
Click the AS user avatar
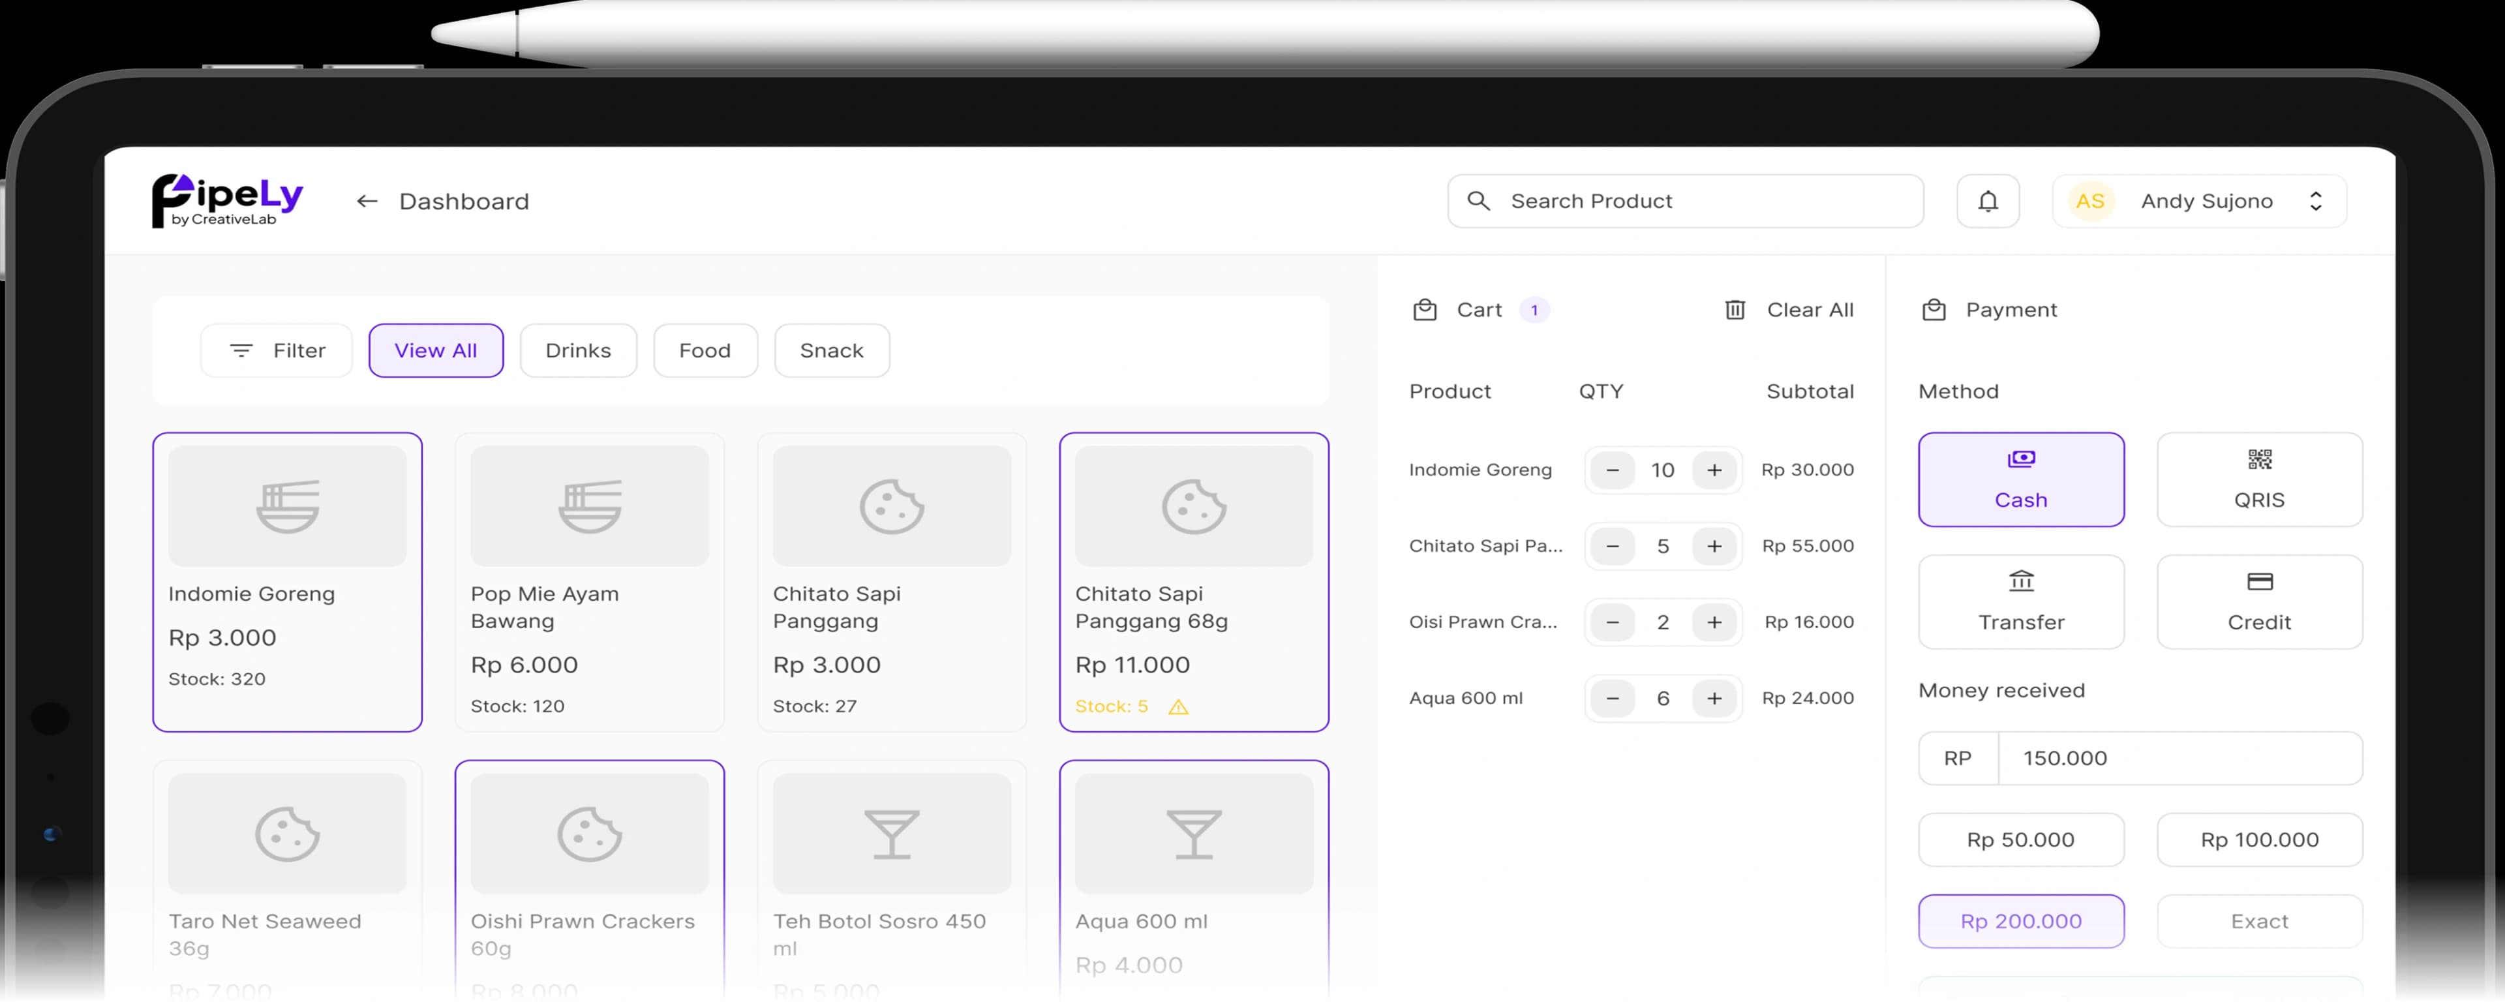point(2089,202)
